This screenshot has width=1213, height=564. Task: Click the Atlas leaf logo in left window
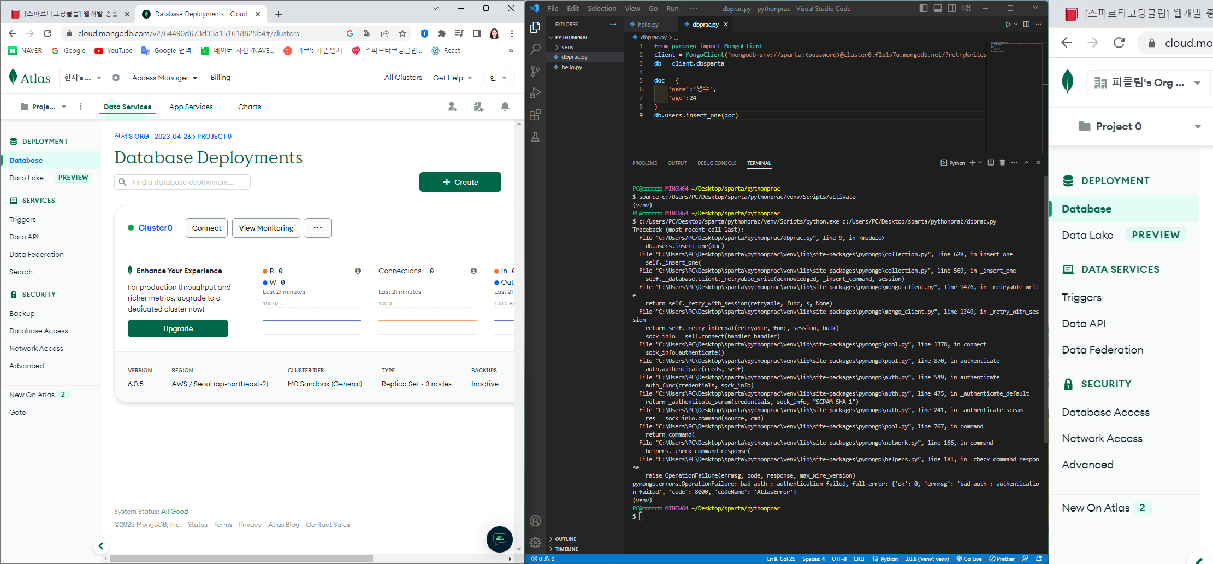13,77
